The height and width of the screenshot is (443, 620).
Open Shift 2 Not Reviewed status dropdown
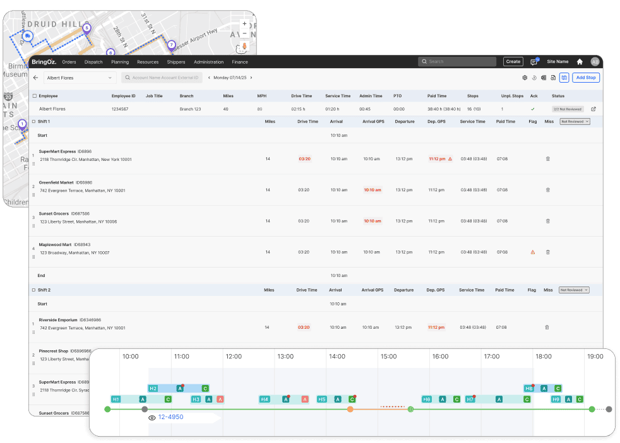pos(574,290)
